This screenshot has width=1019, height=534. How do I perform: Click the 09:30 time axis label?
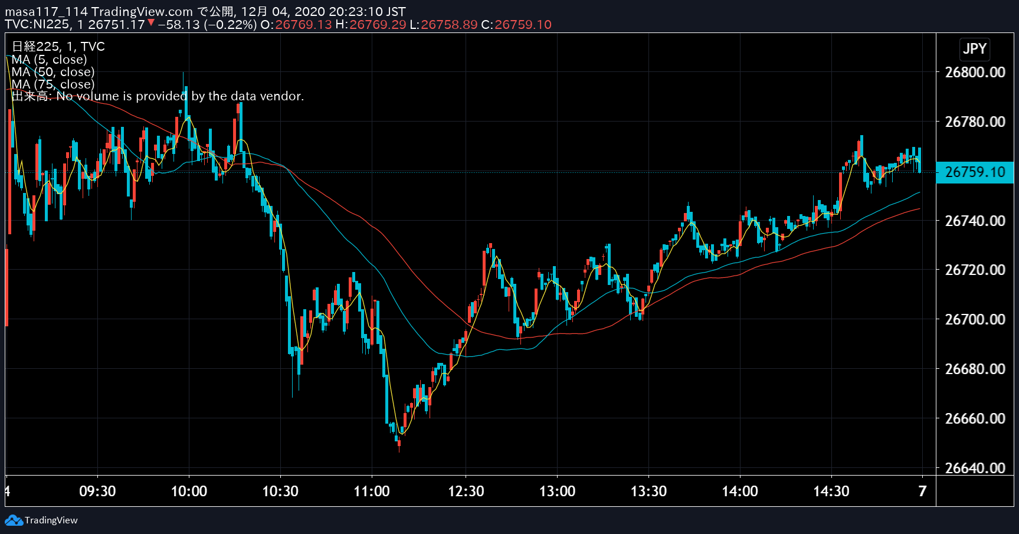pos(97,492)
